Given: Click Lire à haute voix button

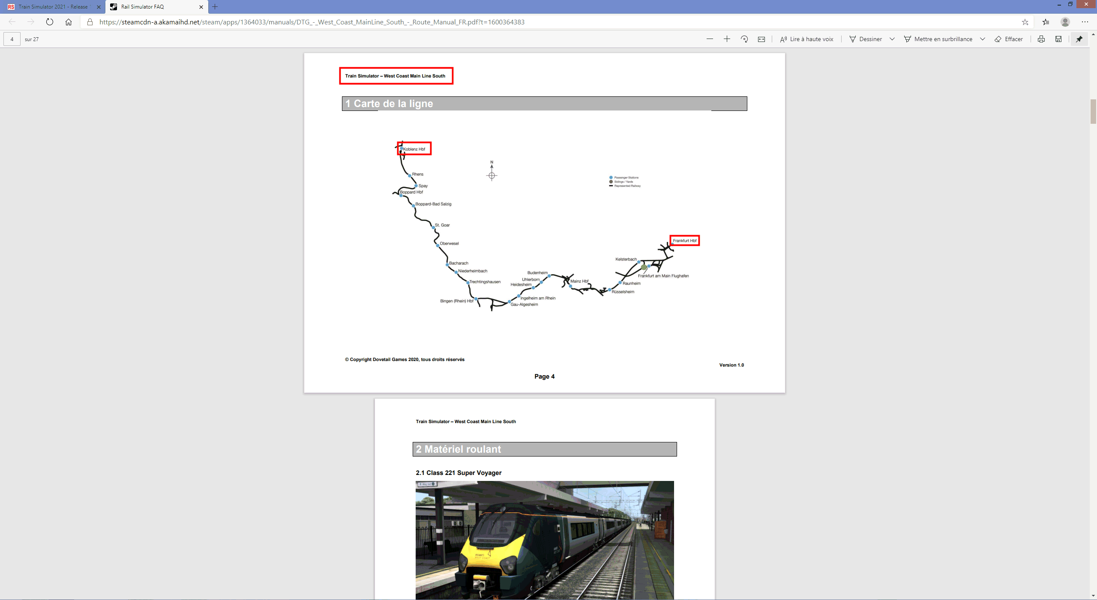Looking at the screenshot, I should pos(806,39).
